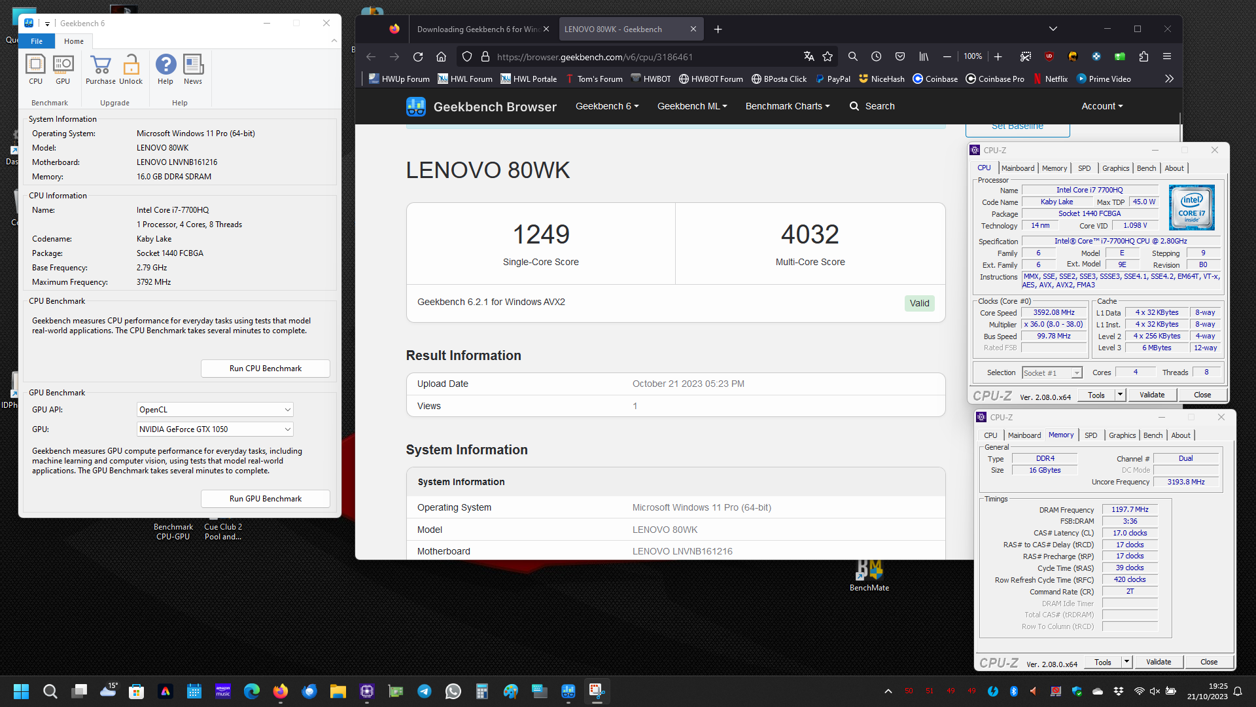Click the translate page icon in address bar
The width and height of the screenshot is (1256, 707).
tap(809, 56)
